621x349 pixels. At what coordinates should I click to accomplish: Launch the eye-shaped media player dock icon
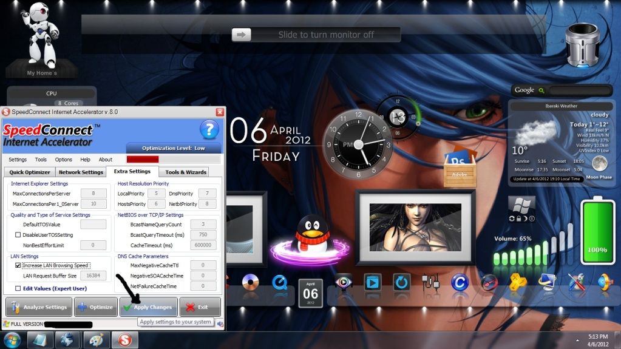tap(344, 282)
